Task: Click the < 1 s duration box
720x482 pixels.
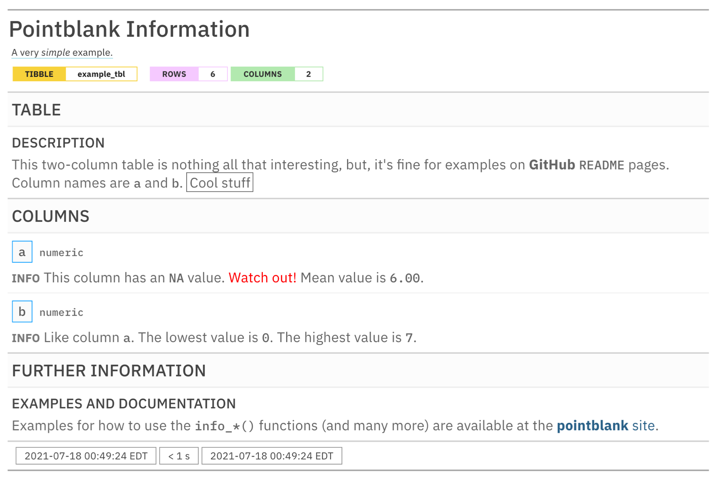Action: point(179,456)
